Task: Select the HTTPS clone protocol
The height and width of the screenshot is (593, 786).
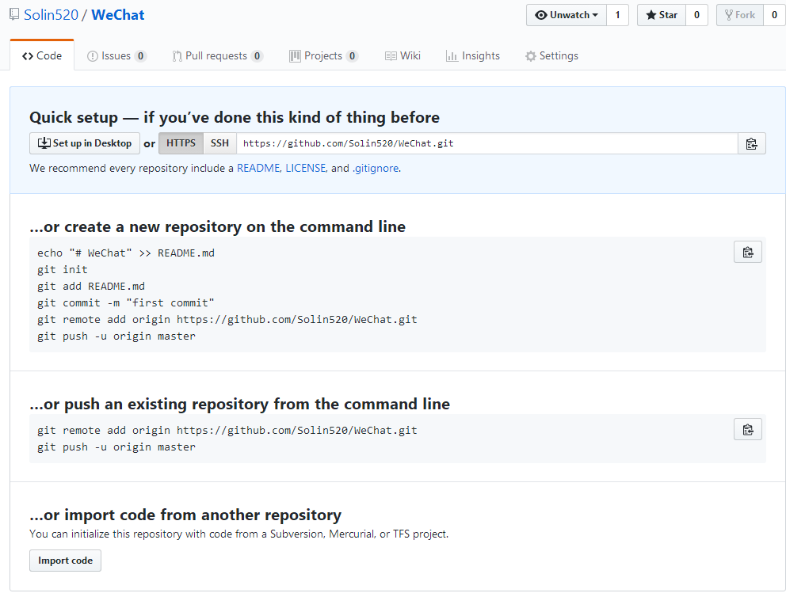Action: click(181, 143)
